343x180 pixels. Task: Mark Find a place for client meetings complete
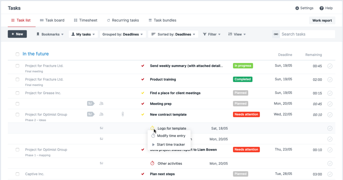330,93
